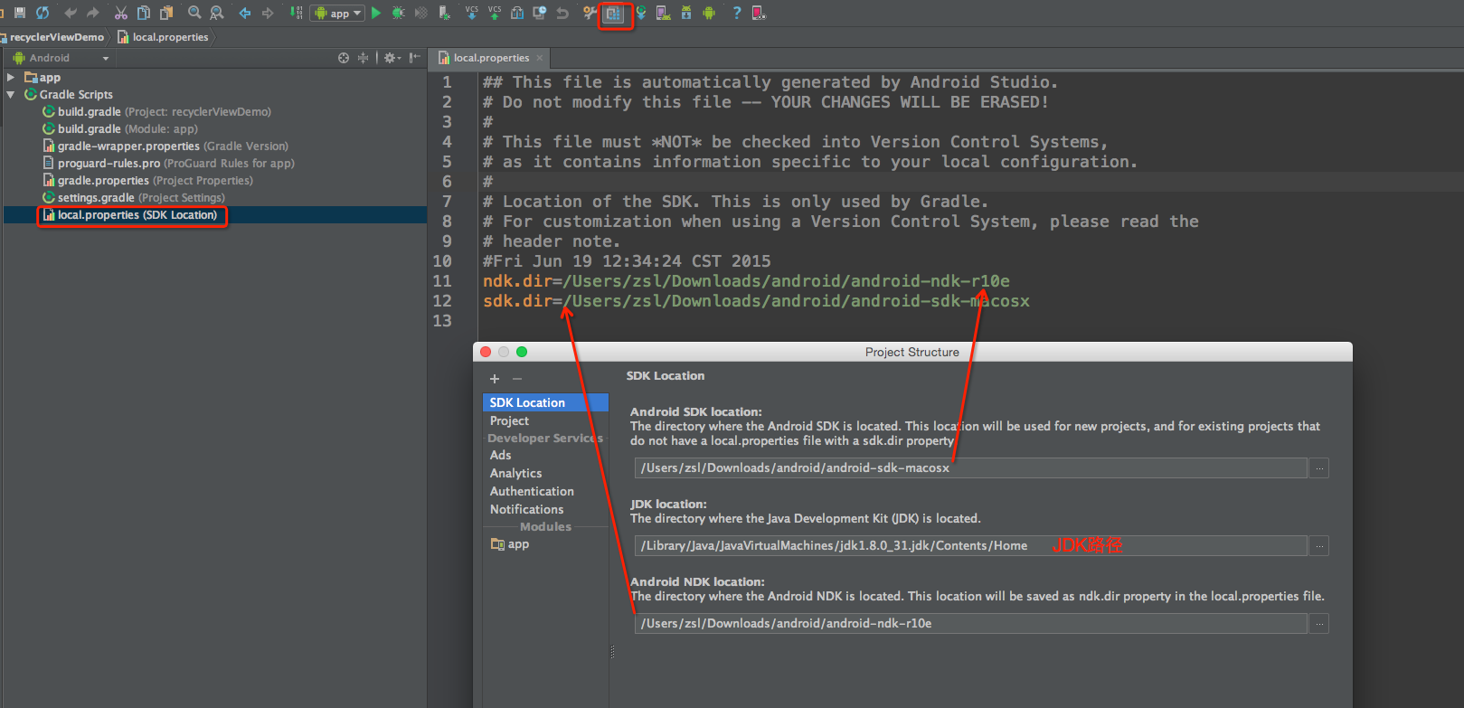Select settings.gradle (Project Settings)
The height and width of the screenshot is (708, 1464).
(134, 198)
